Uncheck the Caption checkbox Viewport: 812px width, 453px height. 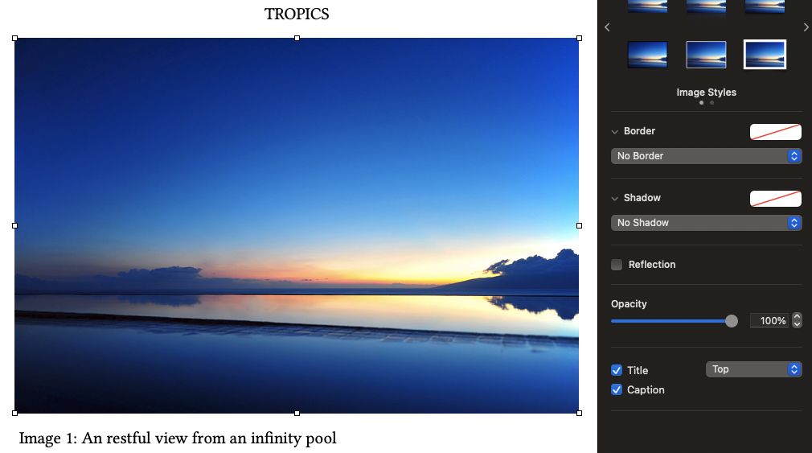(617, 389)
